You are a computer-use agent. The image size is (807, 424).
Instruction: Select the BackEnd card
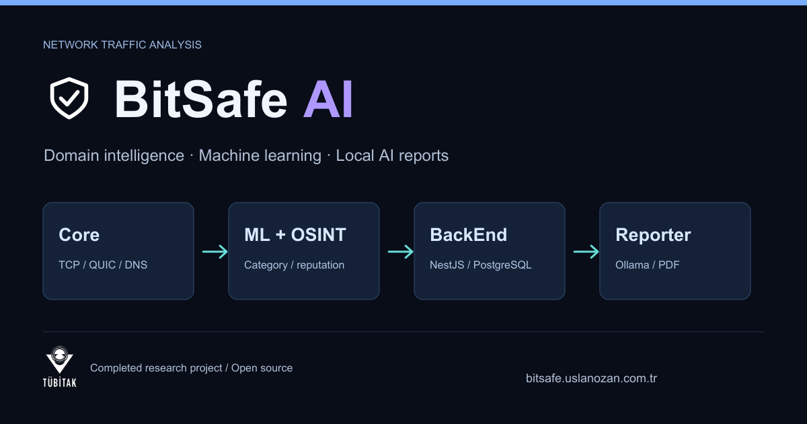pos(490,251)
